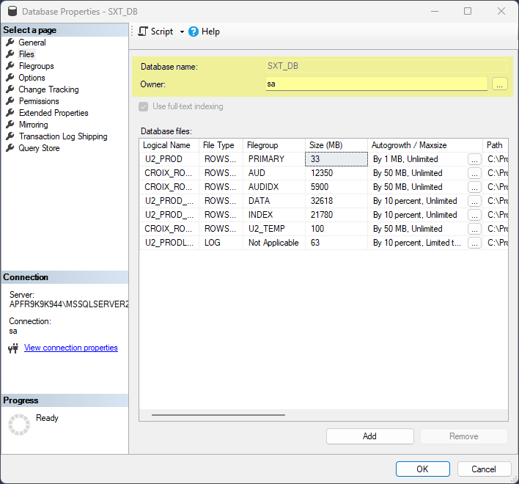The width and height of the screenshot is (519, 484).
Task: Open Help via the question mark icon
Action: pyautogui.click(x=194, y=32)
